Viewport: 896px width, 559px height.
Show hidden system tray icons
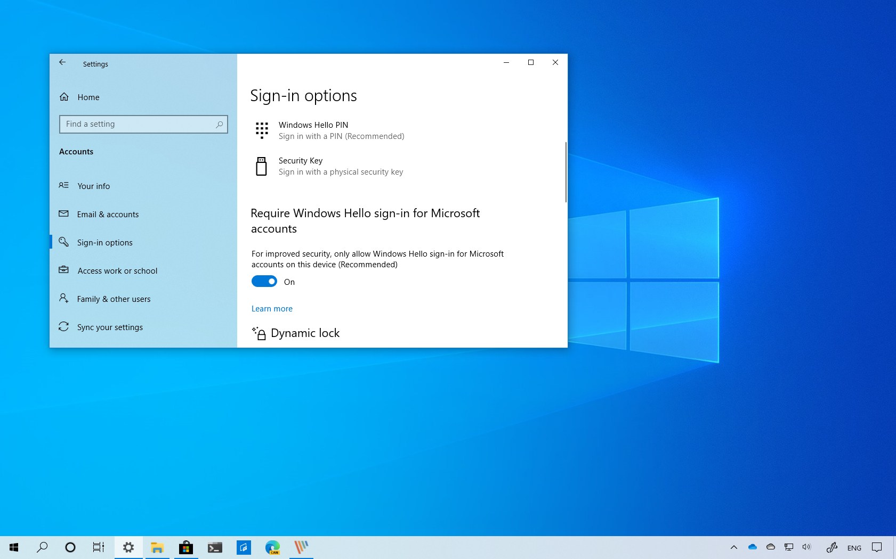coord(734,547)
